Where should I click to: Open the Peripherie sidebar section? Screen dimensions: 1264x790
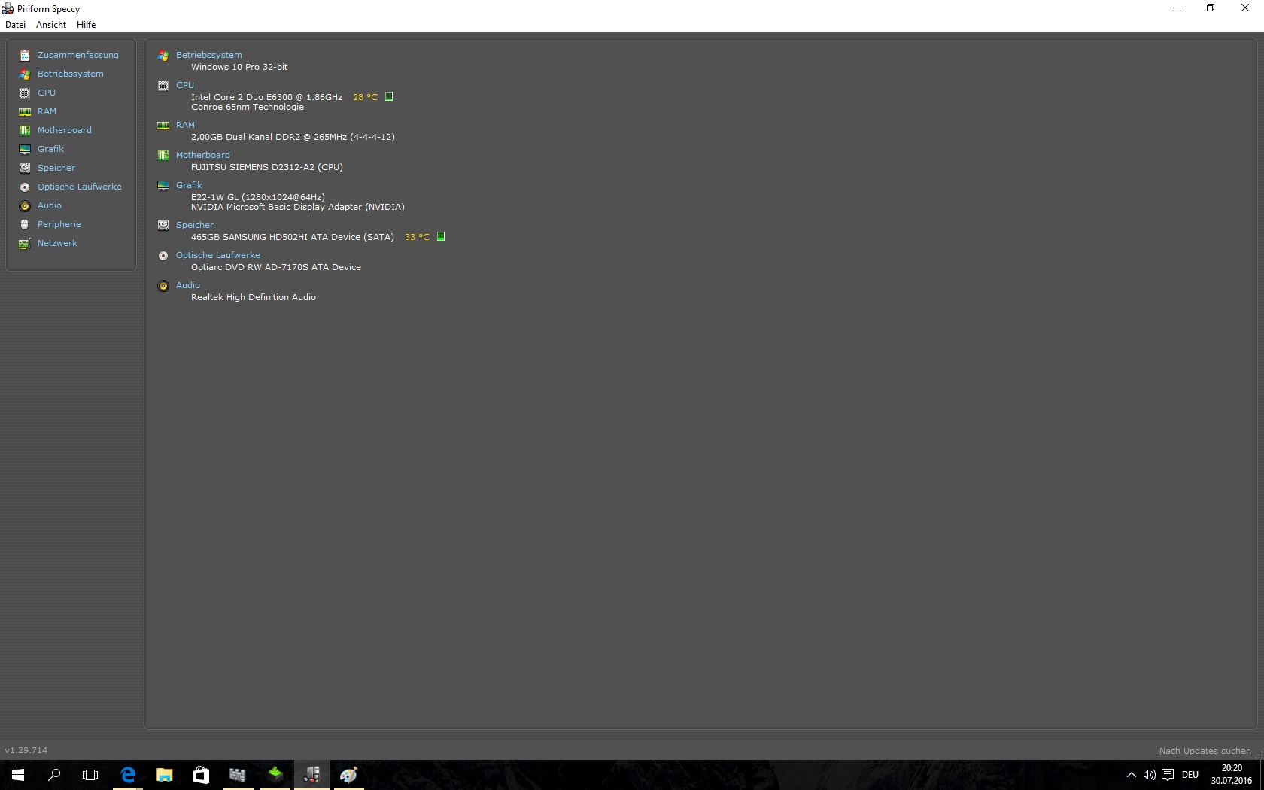59,224
